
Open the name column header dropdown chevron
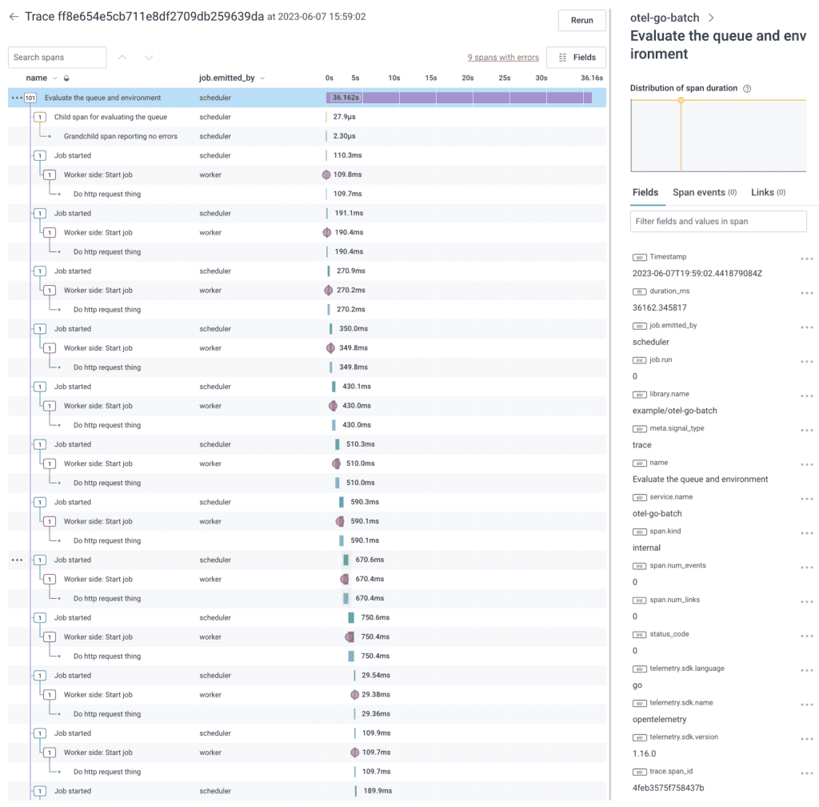(x=55, y=78)
